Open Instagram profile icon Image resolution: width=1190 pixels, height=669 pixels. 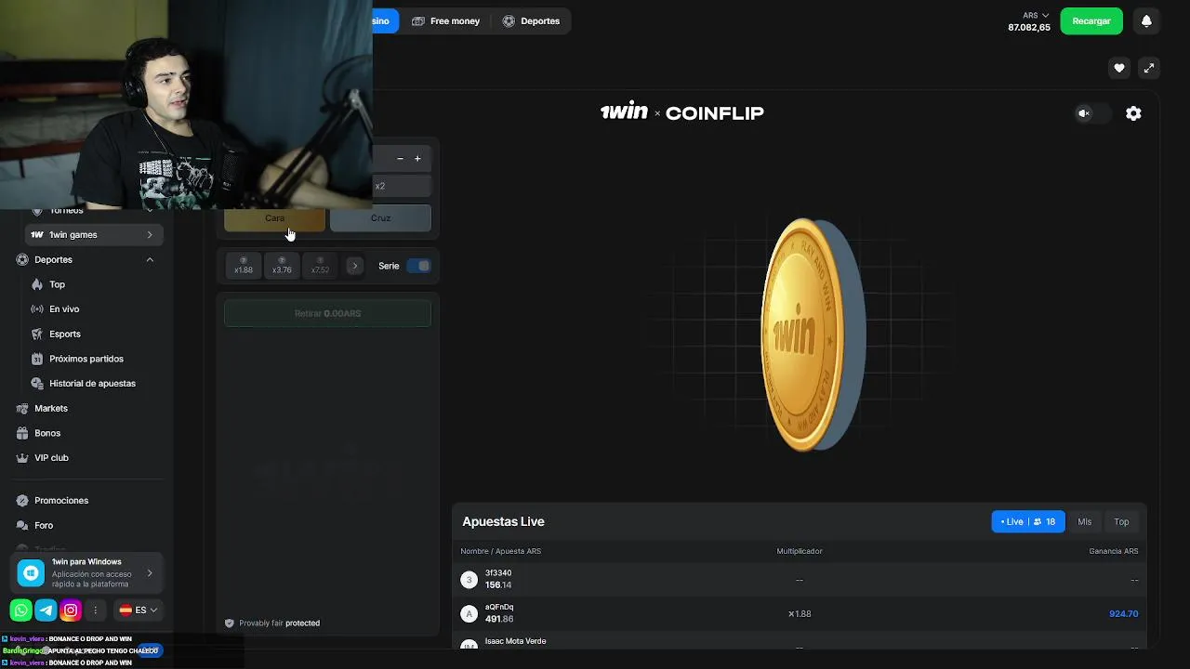click(x=70, y=610)
